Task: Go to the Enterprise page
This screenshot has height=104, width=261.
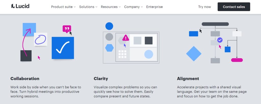Action: (x=154, y=7)
